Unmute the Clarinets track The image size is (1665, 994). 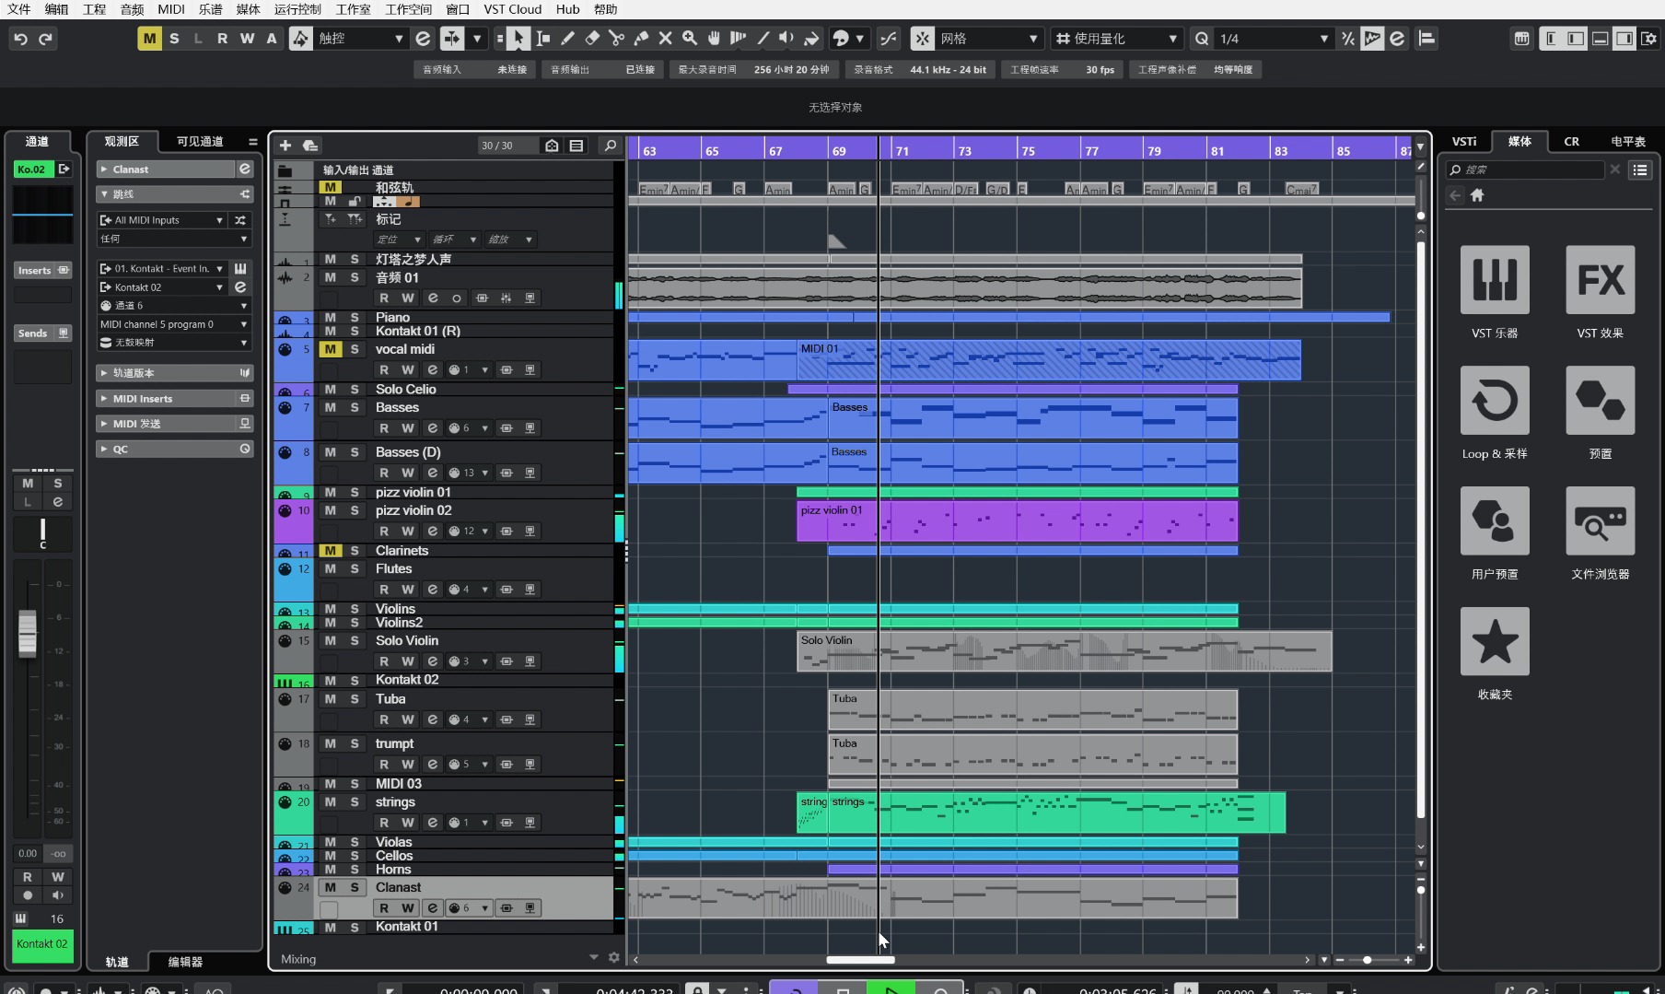(x=330, y=551)
